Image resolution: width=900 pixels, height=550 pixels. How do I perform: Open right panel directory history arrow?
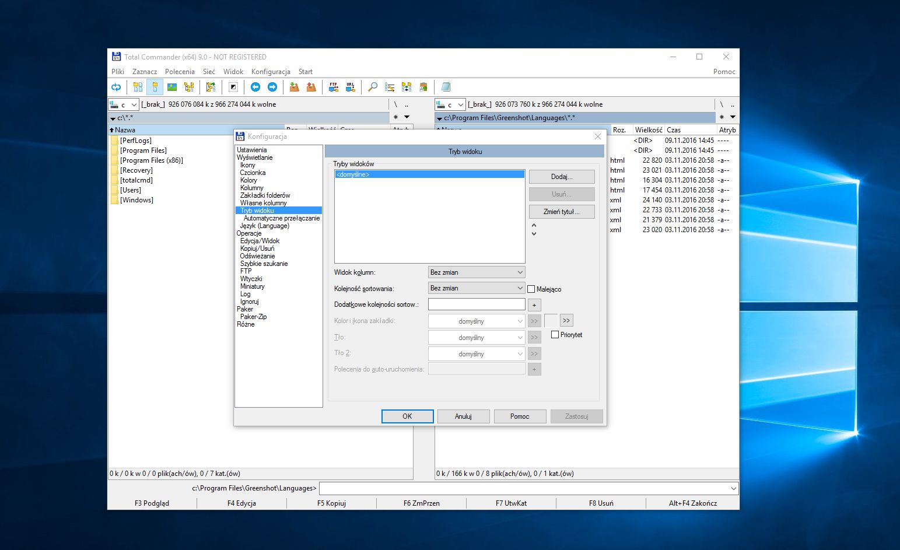coord(733,117)
